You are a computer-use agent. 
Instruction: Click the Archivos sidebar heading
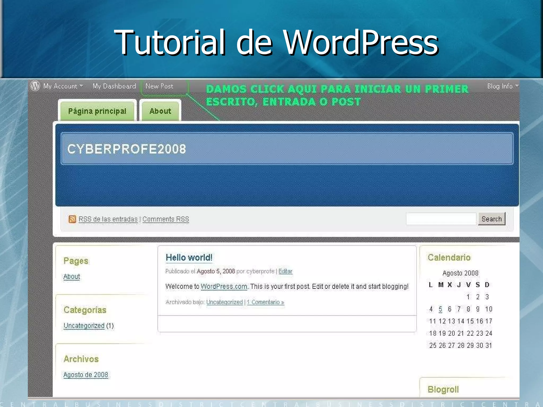tap(81, 359)
